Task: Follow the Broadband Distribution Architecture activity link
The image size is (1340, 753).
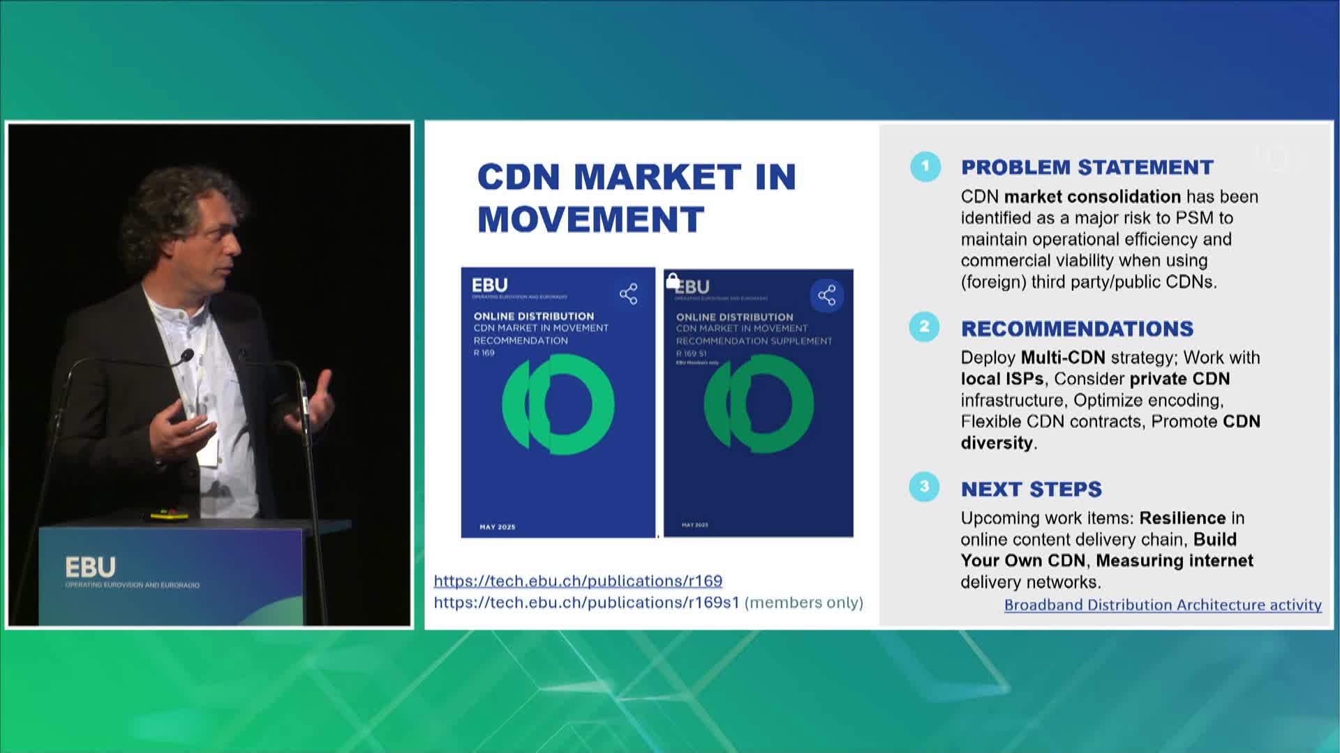Action: pyautogui.click(x=1163, y=605)
